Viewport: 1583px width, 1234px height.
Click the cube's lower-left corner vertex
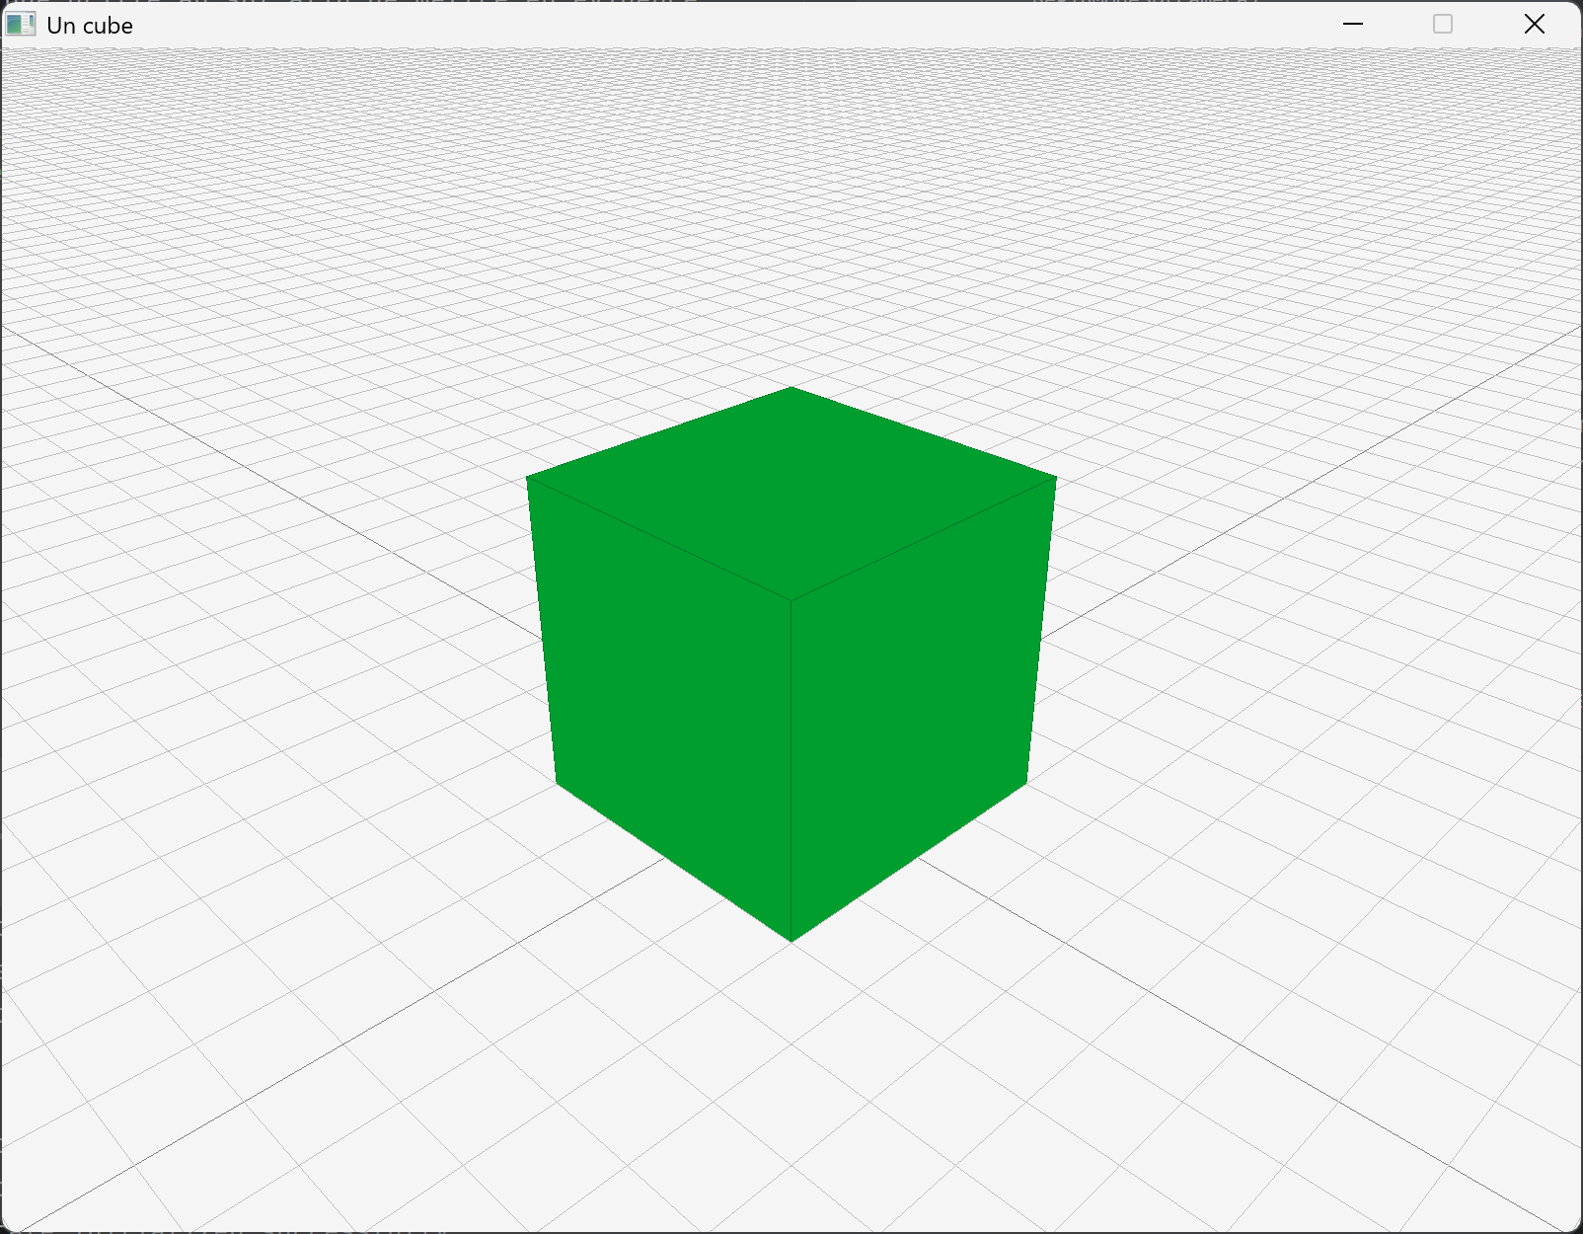[558, 783]
